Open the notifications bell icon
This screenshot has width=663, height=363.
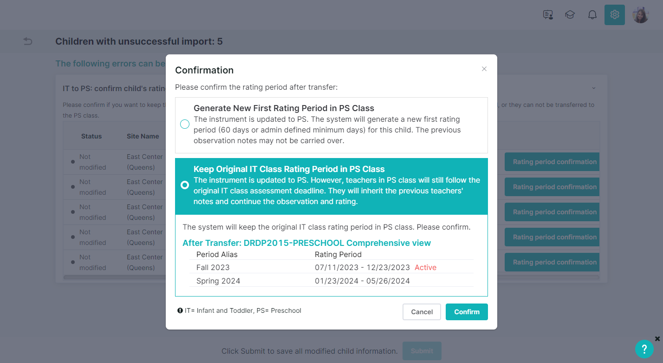592,15
